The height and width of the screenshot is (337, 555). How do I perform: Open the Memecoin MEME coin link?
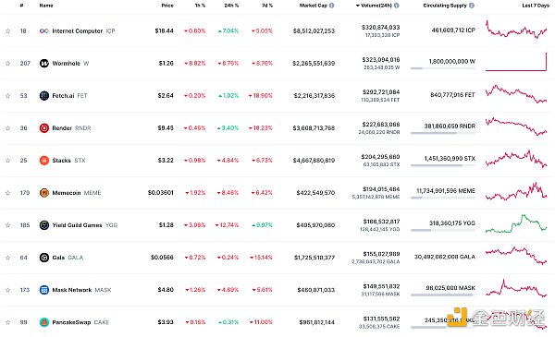coord(77,193)
